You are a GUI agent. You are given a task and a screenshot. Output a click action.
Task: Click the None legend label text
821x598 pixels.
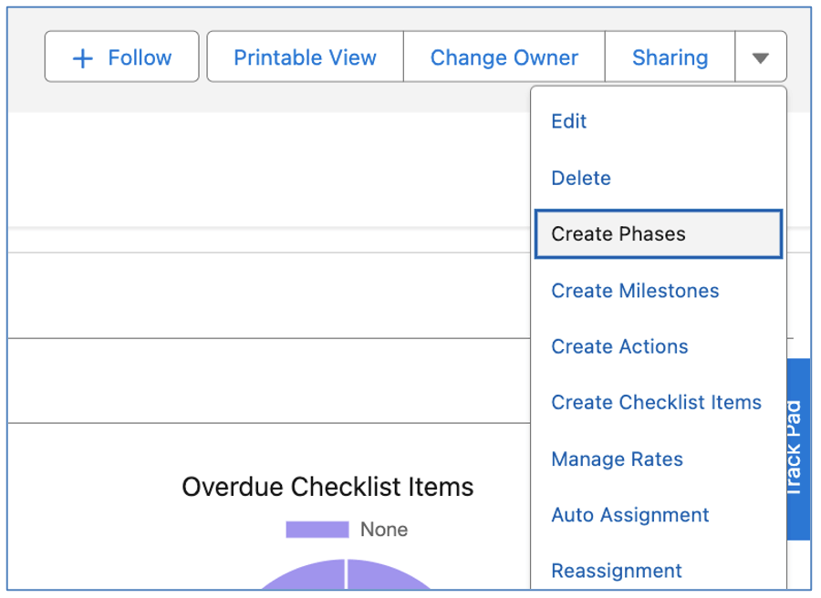(x=384, y=529)
